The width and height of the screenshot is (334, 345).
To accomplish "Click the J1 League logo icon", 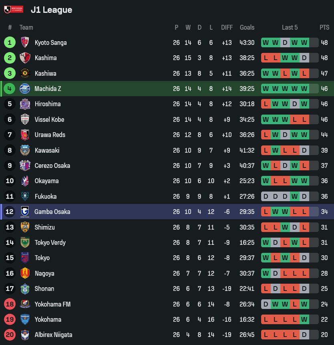I will [13, 9].
